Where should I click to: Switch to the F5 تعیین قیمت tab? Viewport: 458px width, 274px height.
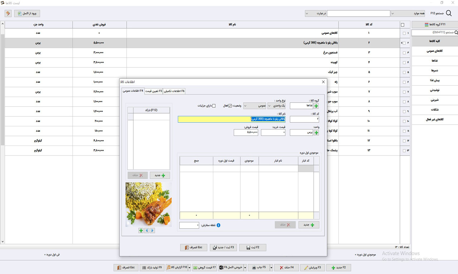pyautogui.click(x=154, y=91)
